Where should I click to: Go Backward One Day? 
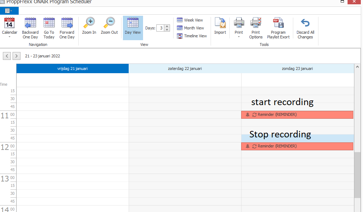(x=30, y=28)
